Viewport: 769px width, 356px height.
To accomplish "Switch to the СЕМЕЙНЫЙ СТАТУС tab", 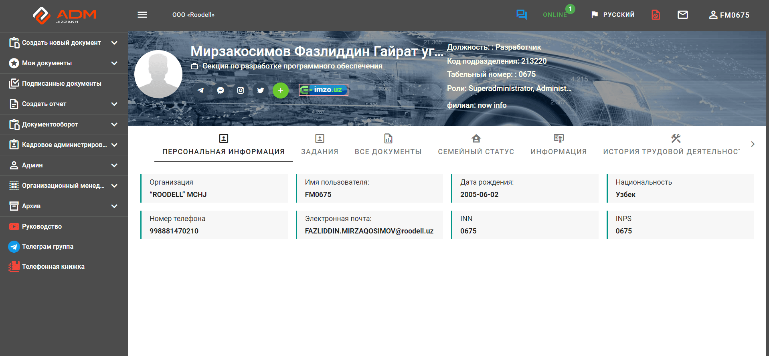I will (476, 145).
